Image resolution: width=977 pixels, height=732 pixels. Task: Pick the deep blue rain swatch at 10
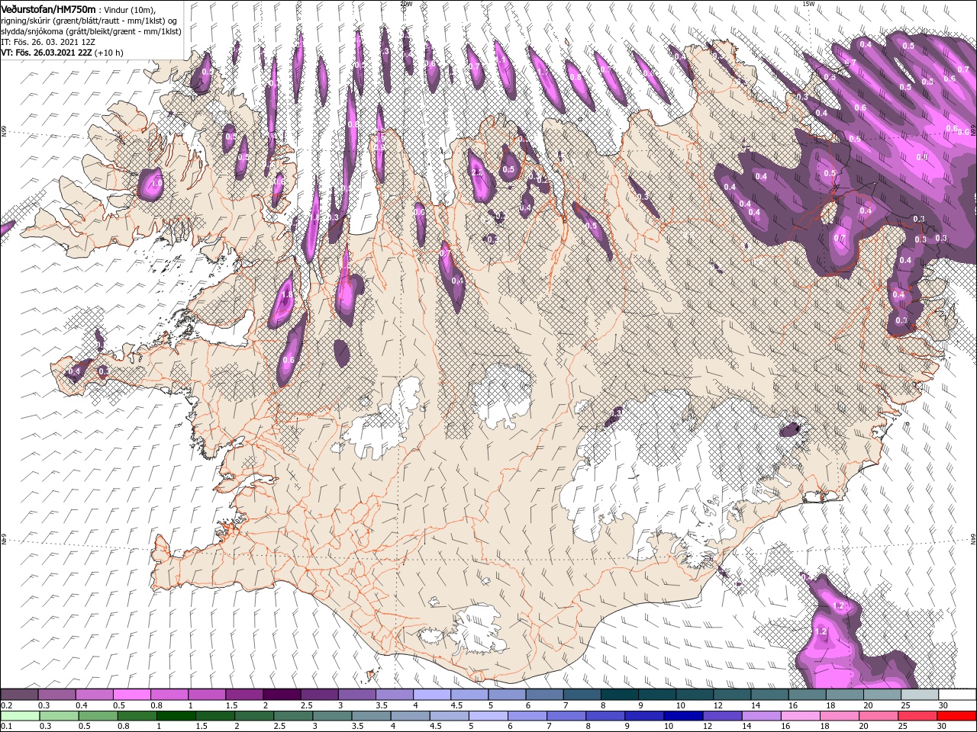[x=684, y=716]
